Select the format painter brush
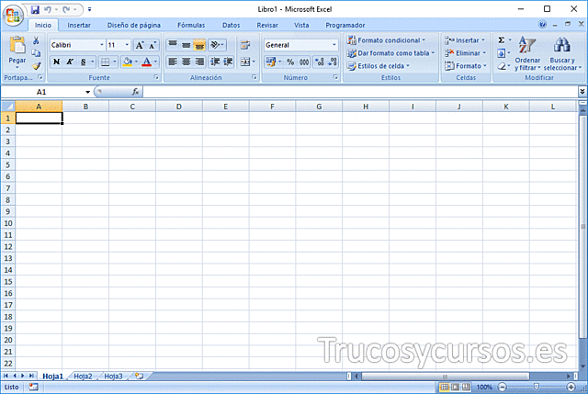588x394 pixels. tap(36, 66)
